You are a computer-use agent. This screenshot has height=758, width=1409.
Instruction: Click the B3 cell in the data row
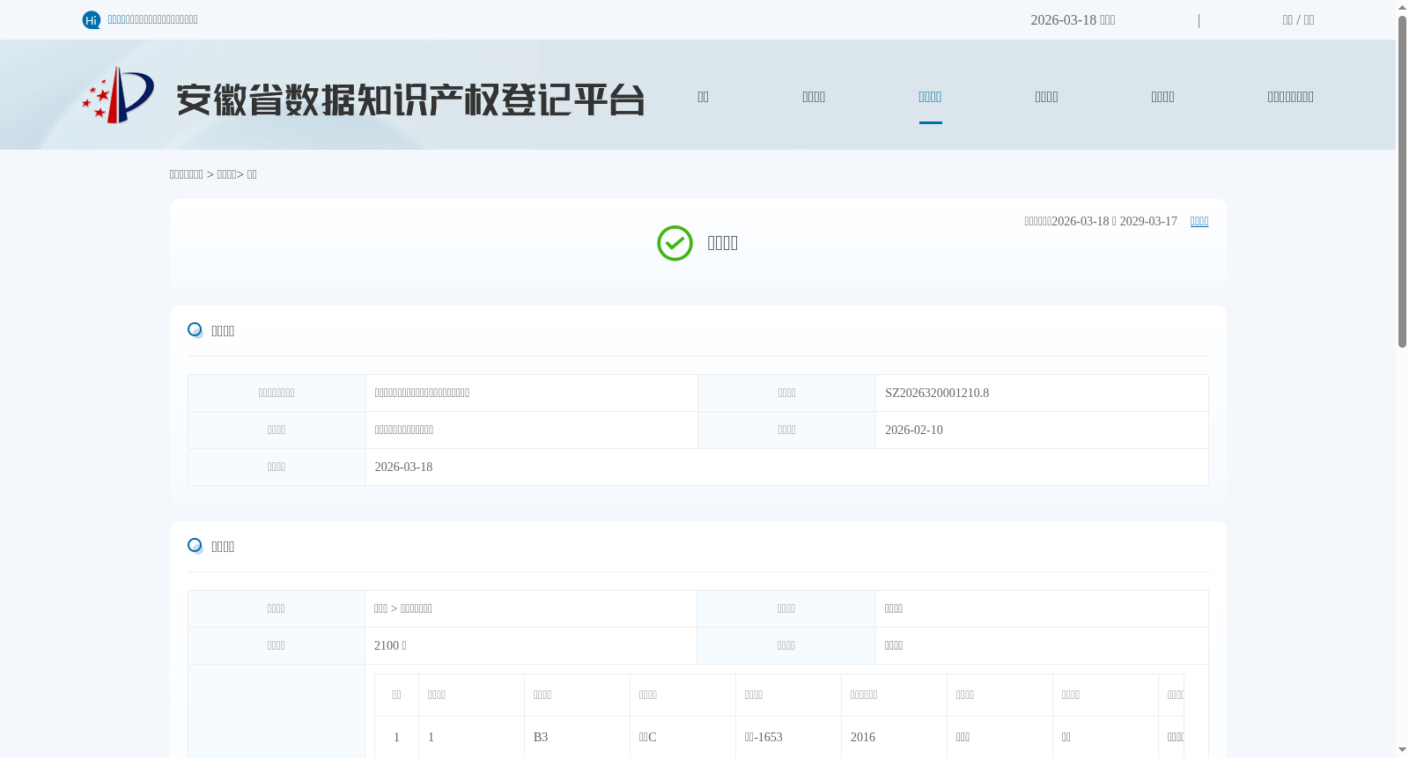(577, 738)
